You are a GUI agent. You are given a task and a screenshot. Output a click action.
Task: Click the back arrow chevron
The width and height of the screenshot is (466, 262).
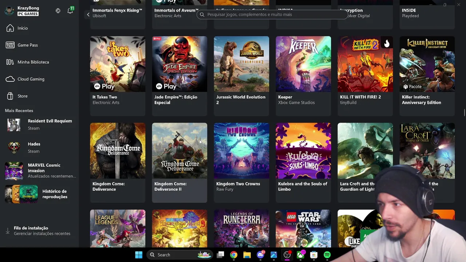coord(88,15)
